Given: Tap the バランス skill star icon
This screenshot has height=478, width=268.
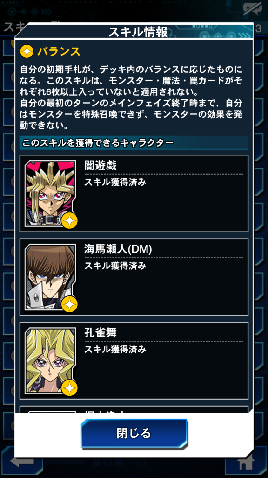Looking at the screenshot, I should [x=27, y=51].
